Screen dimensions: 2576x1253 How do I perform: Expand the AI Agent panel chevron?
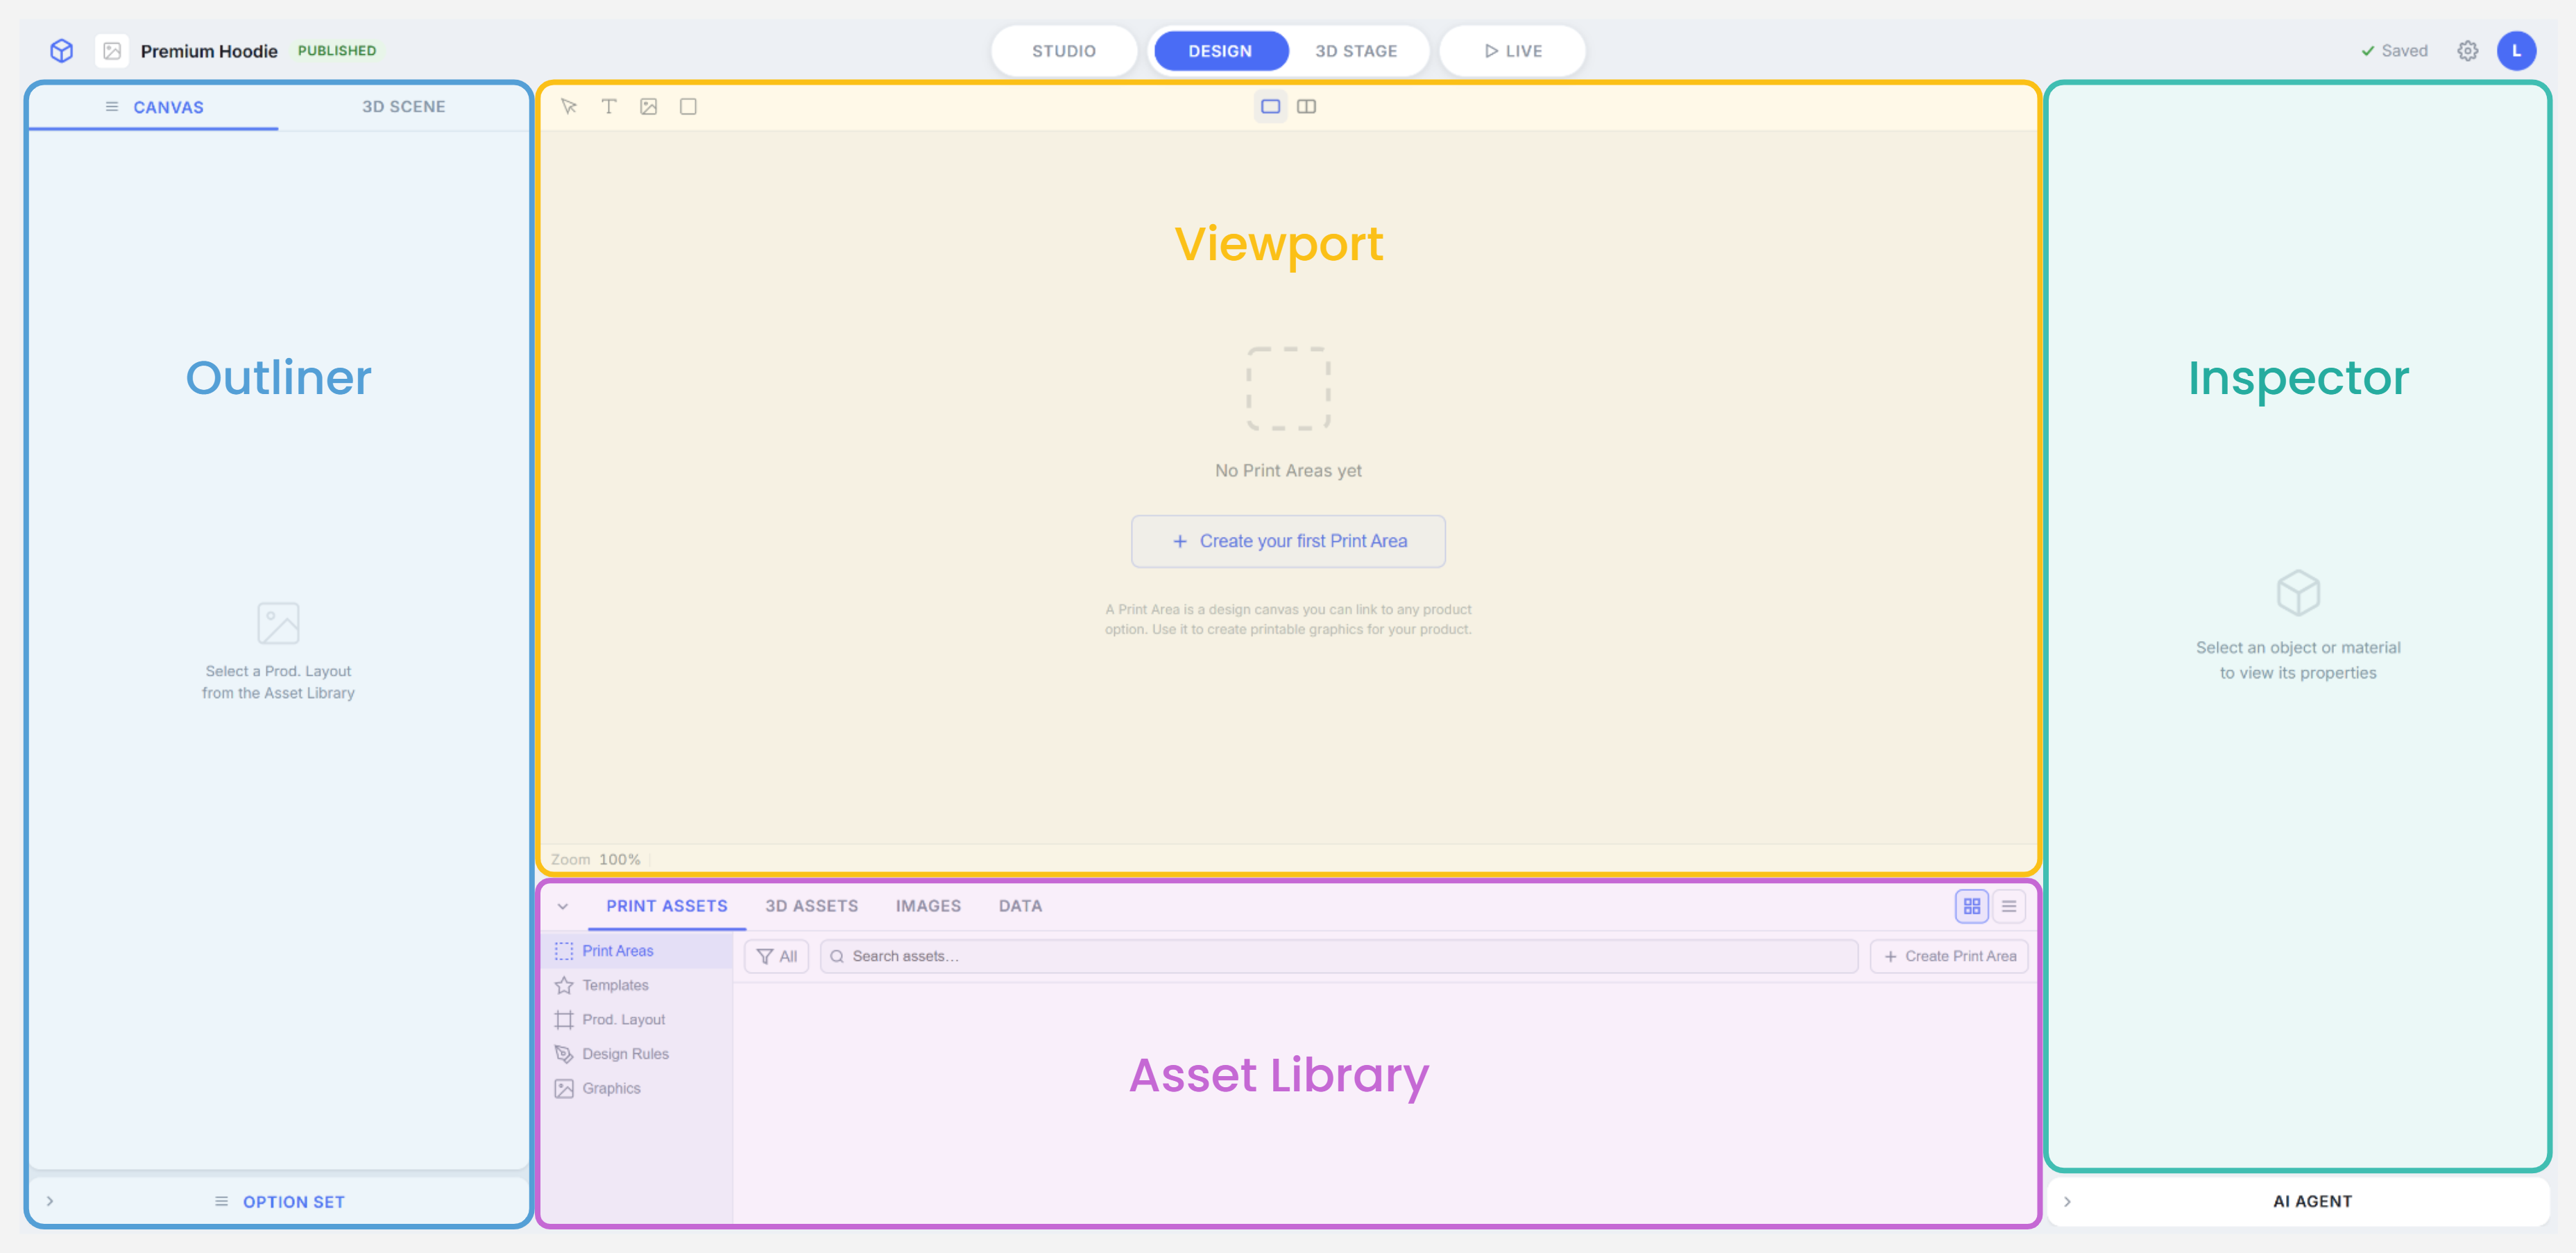(x=2067, y=1201)
